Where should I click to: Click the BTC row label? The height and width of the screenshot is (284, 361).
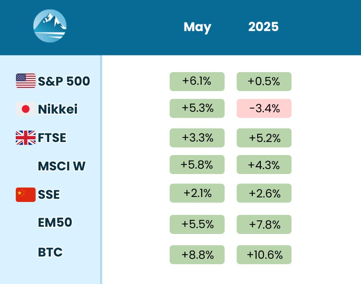pos(50,252)
